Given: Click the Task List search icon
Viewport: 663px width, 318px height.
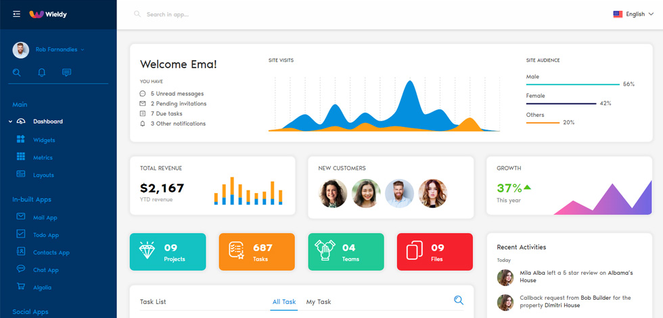Looking at the screenshot, I should coord(459,300).
